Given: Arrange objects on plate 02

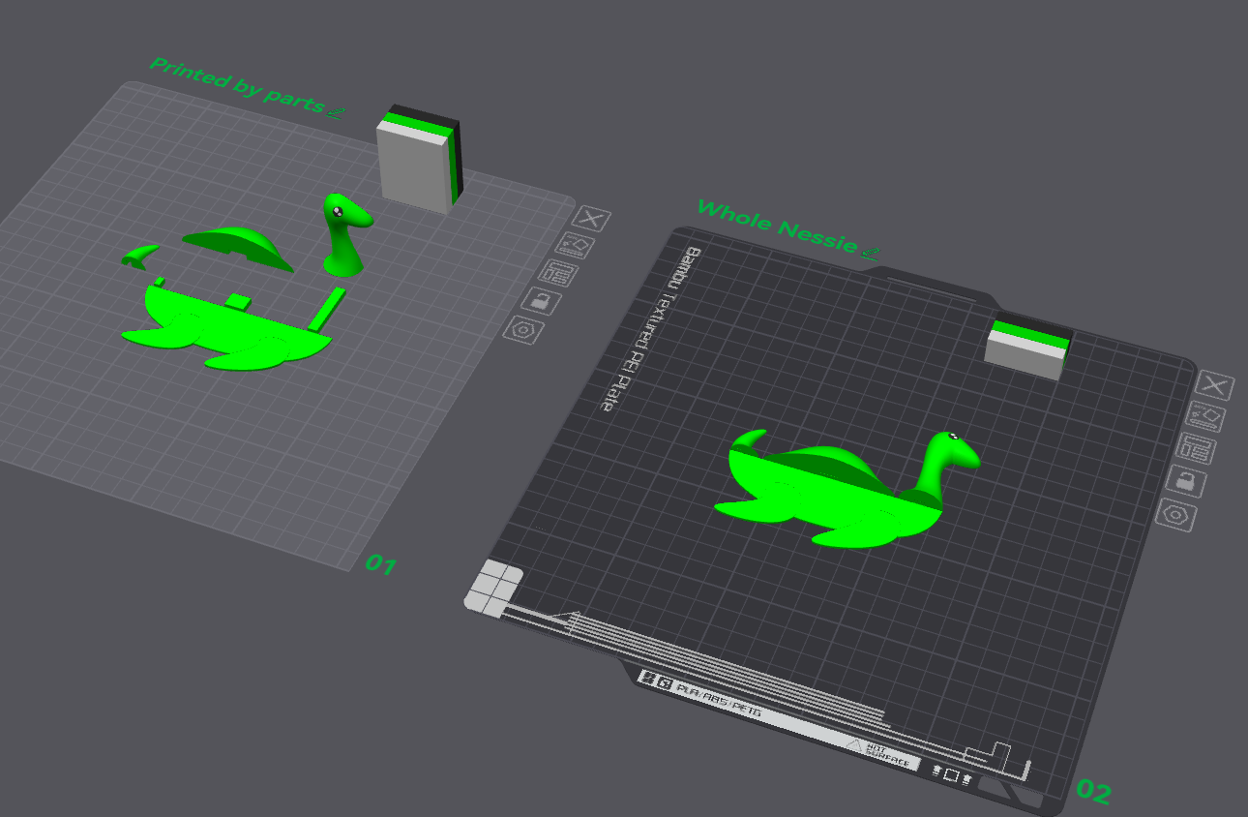Looking at the screenshot, I should pos(1197,449).
